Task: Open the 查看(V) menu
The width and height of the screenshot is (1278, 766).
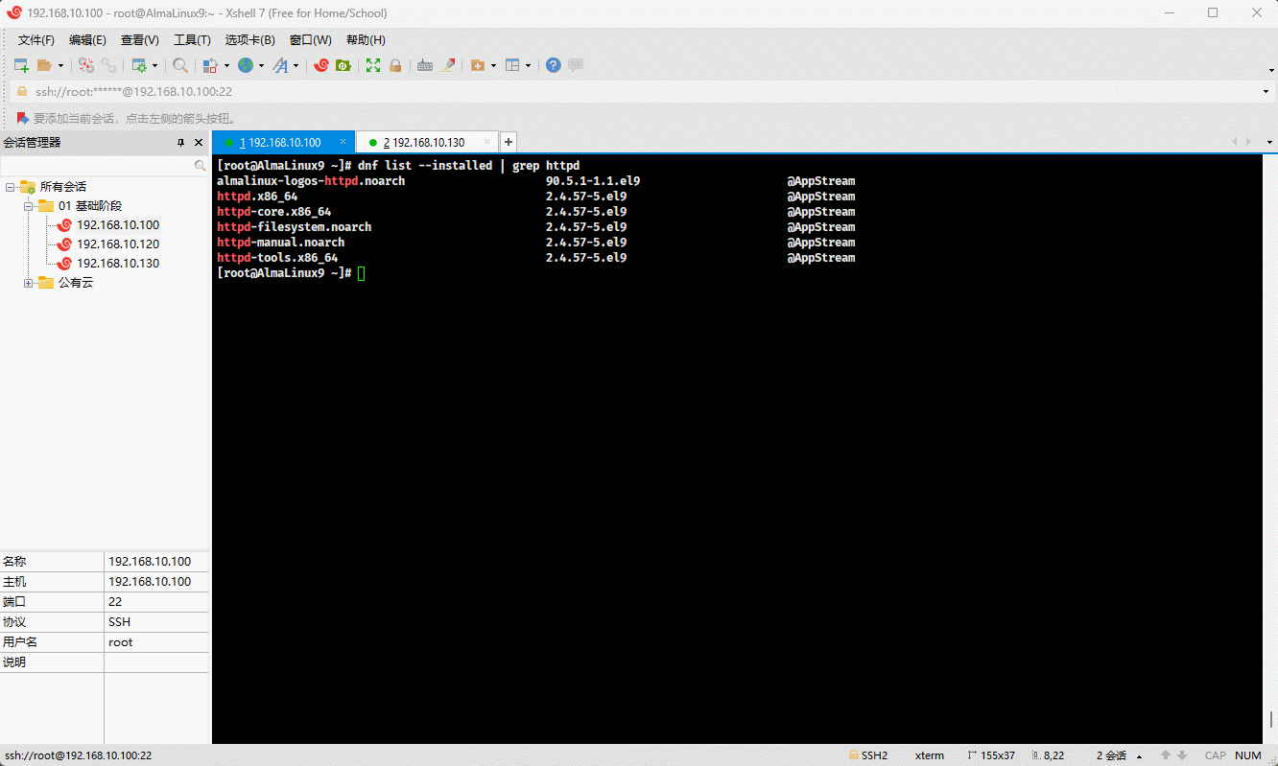Action: coord(139,40)
